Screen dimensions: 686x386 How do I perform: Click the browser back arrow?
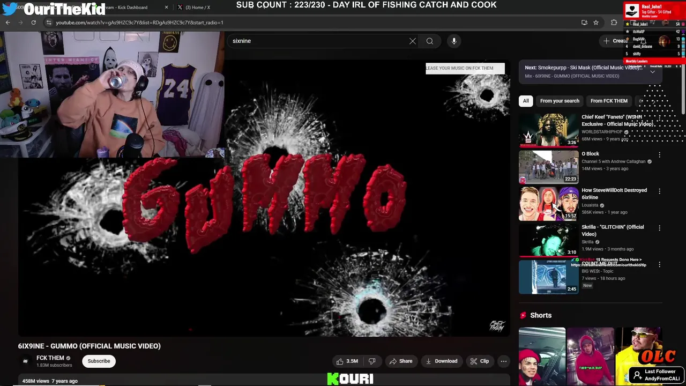tap(8, 23)
